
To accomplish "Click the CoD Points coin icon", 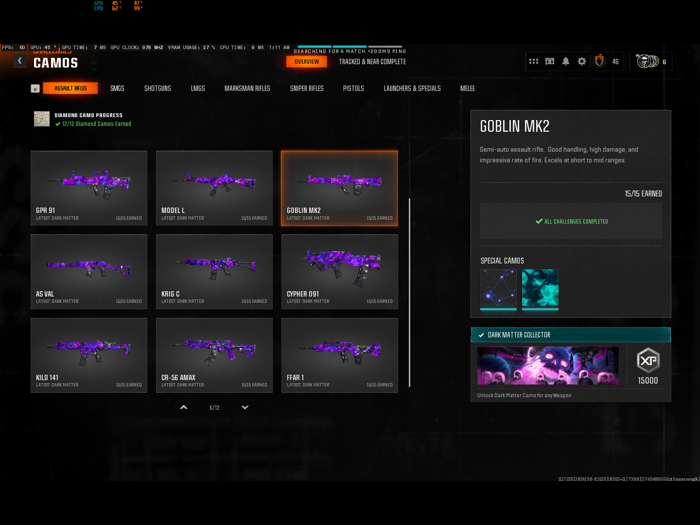I will (x=648, y=61).
